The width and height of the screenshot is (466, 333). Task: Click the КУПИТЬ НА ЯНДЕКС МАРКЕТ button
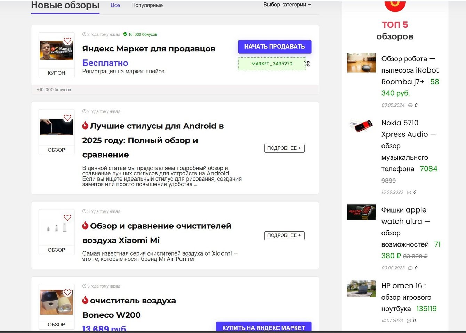[x=264, y=326]
